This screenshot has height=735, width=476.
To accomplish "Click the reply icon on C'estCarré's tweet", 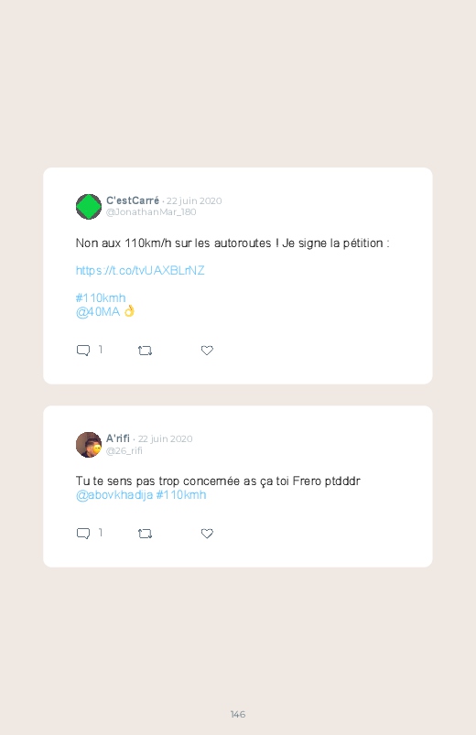I will (x=83, y=351).
